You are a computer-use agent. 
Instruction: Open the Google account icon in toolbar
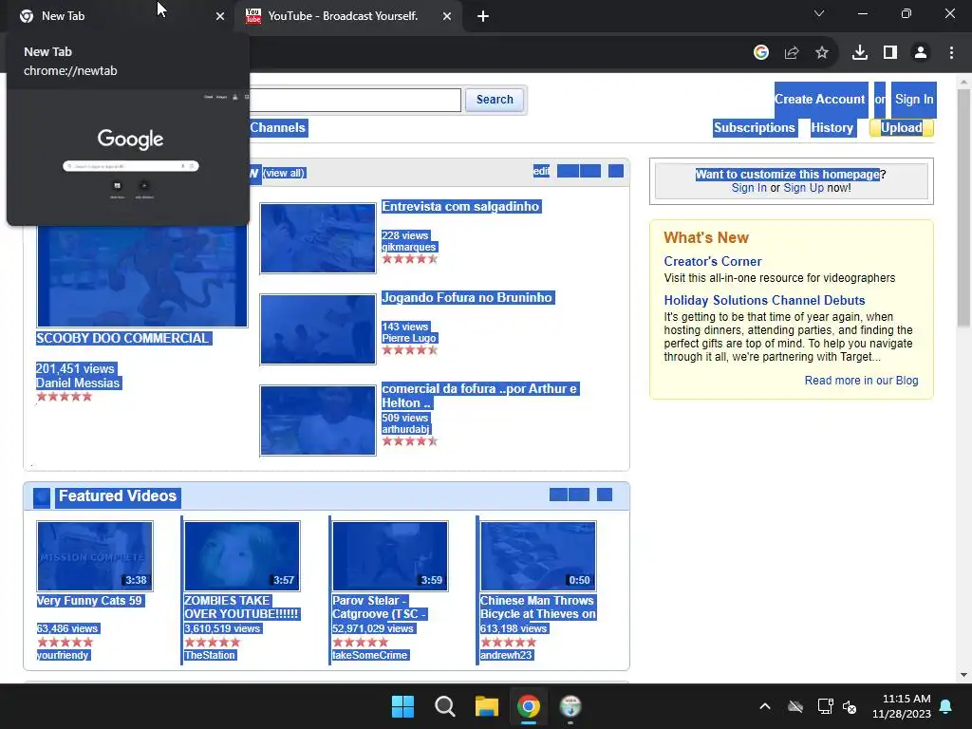click(761, 53)
